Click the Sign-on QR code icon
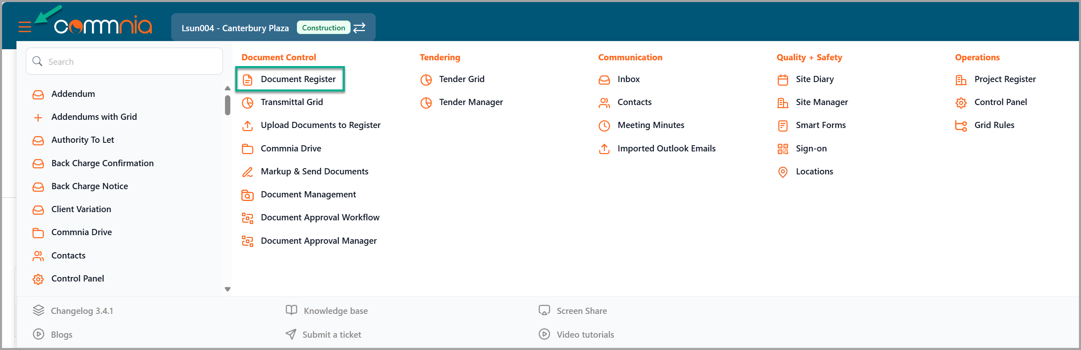This screenshot has width=1081, height=350. click(x=783, y=149)
